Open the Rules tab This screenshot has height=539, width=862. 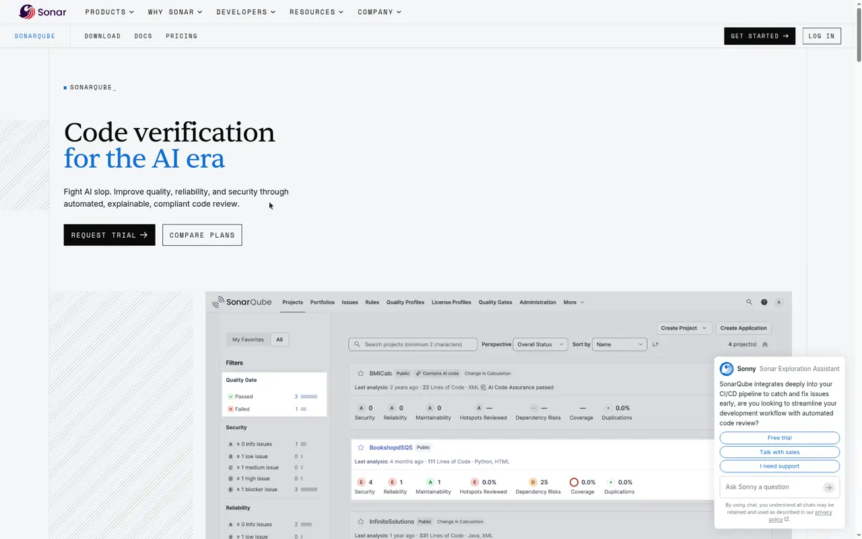[x=372, y=303]
